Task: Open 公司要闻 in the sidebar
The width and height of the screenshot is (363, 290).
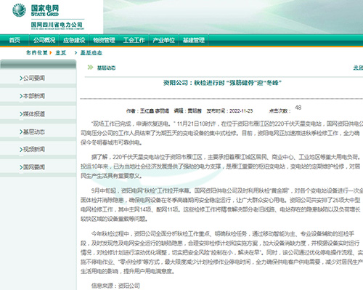Action: (x=34, y=78)
